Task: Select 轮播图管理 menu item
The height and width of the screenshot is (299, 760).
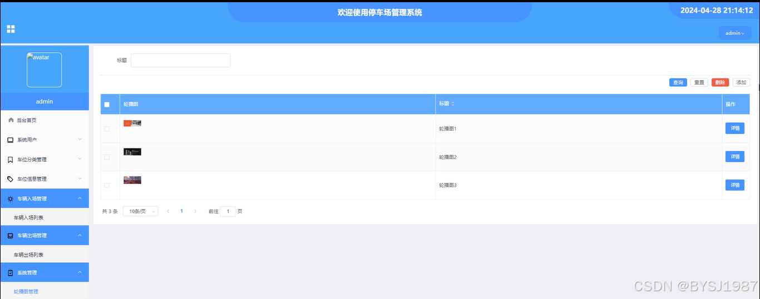Action: [x=45, y=291]
